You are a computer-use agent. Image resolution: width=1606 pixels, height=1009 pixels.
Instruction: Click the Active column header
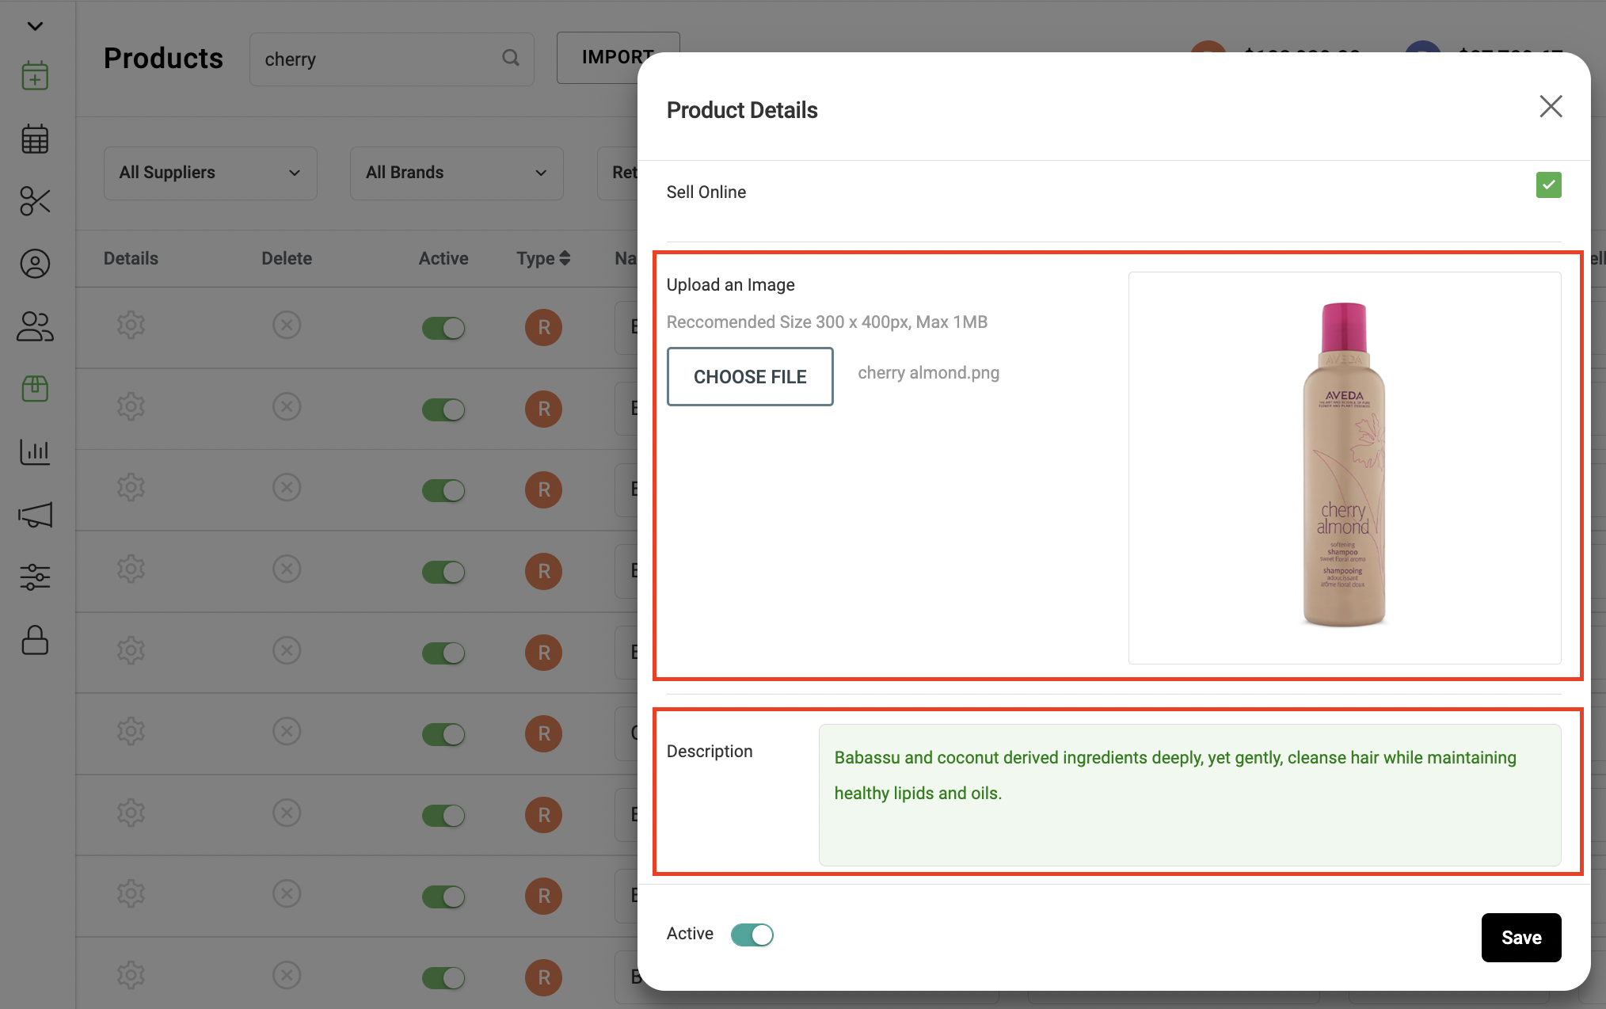[x=443, y=258]
